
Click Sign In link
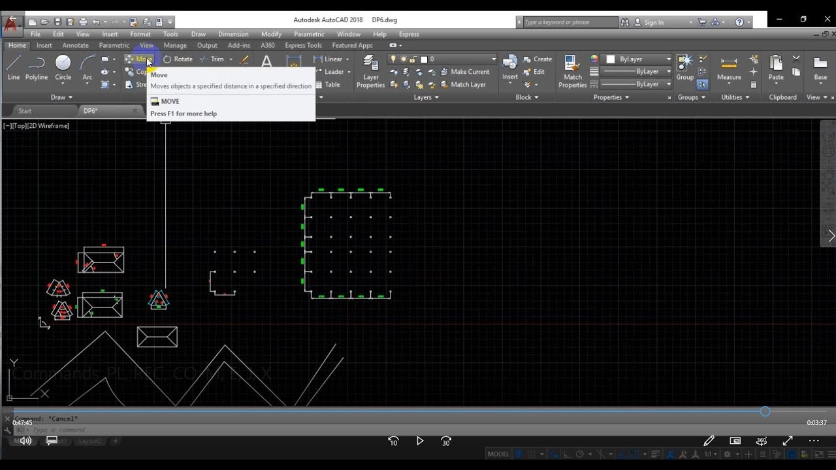coord(654,22)
